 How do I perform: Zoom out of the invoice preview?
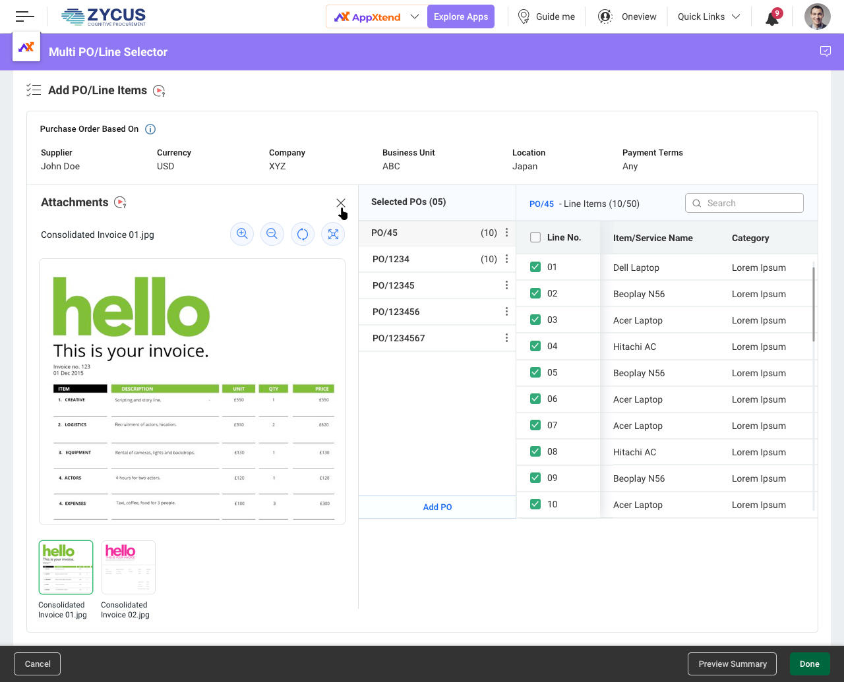pos(272,234)
